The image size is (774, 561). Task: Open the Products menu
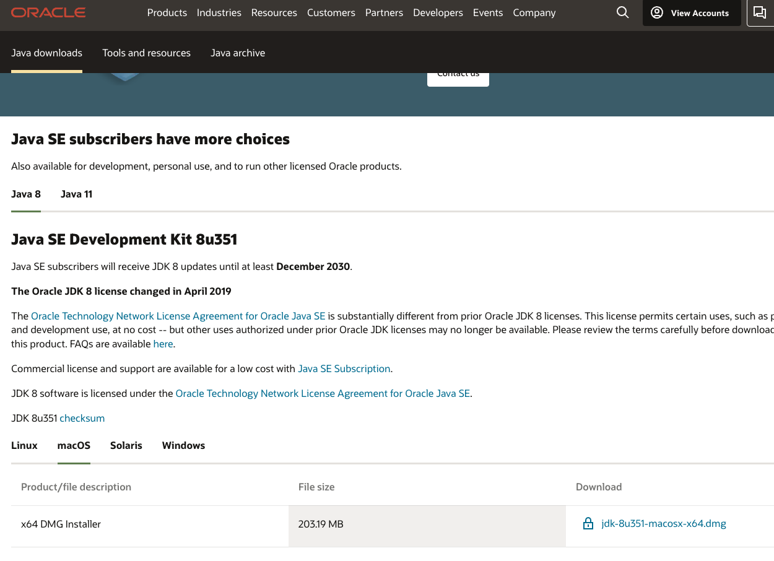pyautogui.click(x=167, y=12)
